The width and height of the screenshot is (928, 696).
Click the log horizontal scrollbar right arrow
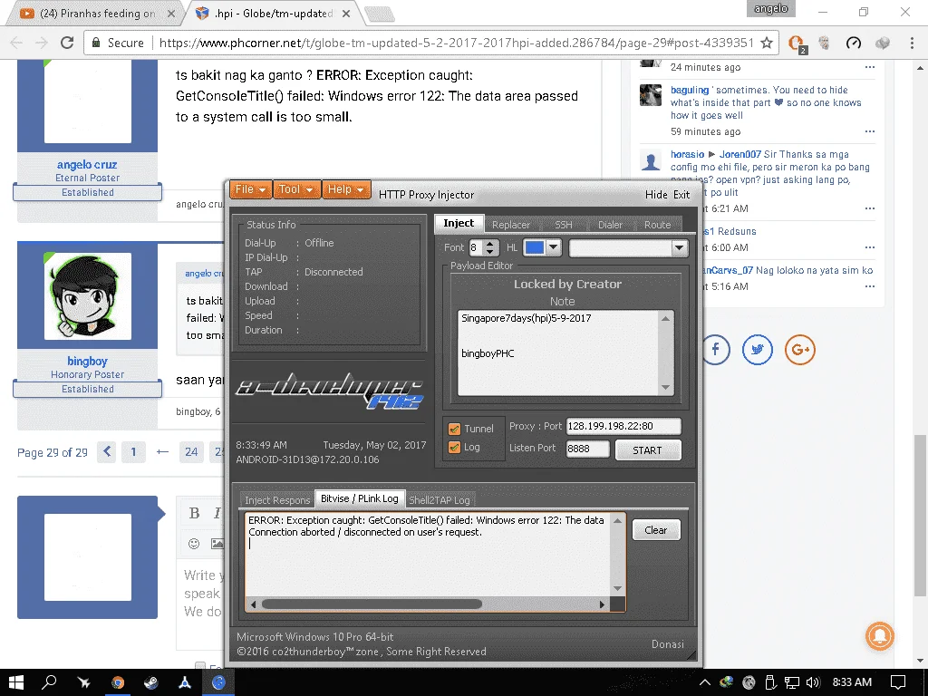(602, 604)
